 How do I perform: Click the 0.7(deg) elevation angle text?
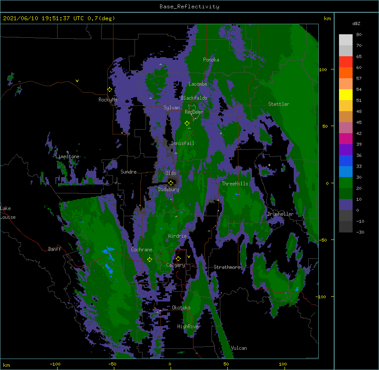tap(101, 18)
